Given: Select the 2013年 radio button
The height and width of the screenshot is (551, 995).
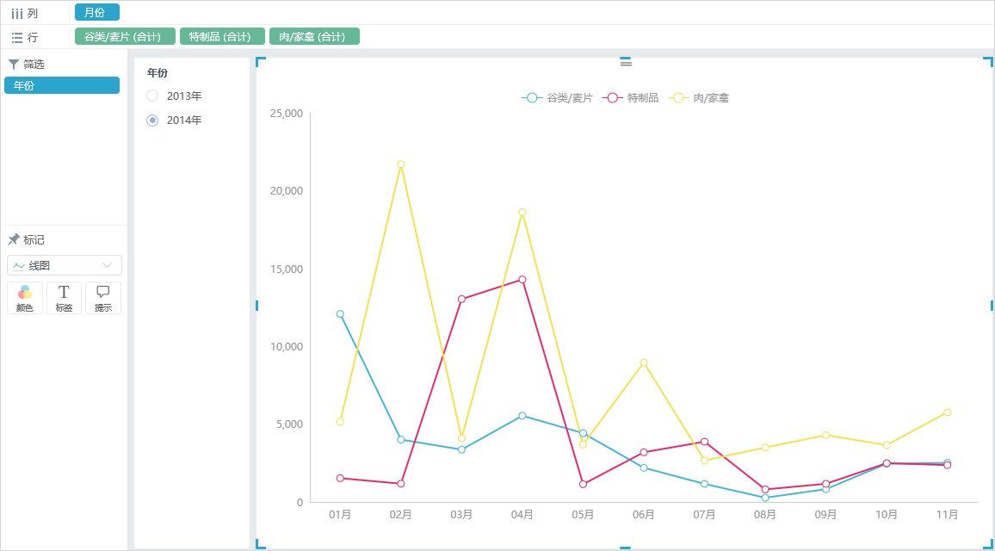Looking at the screenshot, I should (x=152, y=96).
